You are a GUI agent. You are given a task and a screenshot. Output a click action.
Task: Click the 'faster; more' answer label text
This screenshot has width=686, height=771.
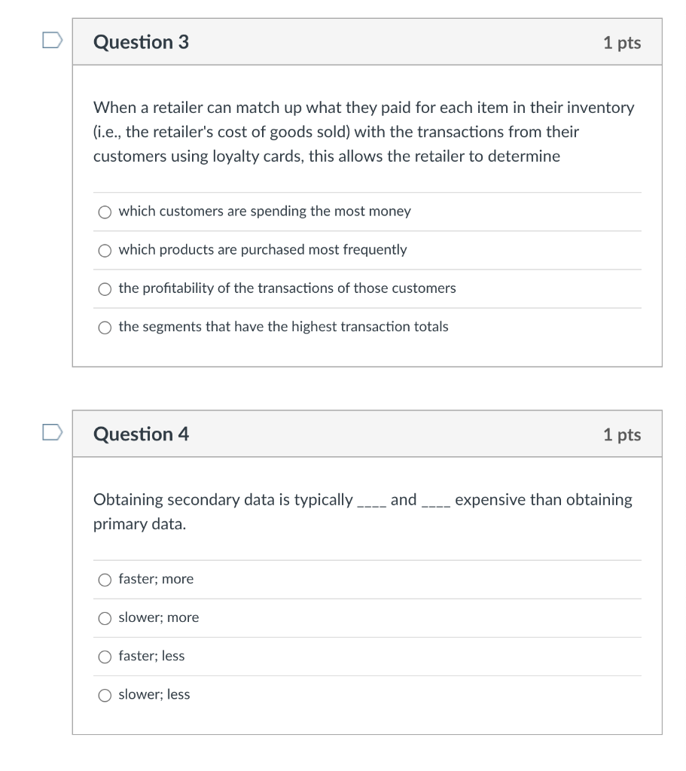(156, 579)
